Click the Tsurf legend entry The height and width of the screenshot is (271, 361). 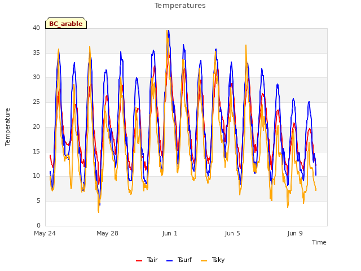[x=179, y=260]
